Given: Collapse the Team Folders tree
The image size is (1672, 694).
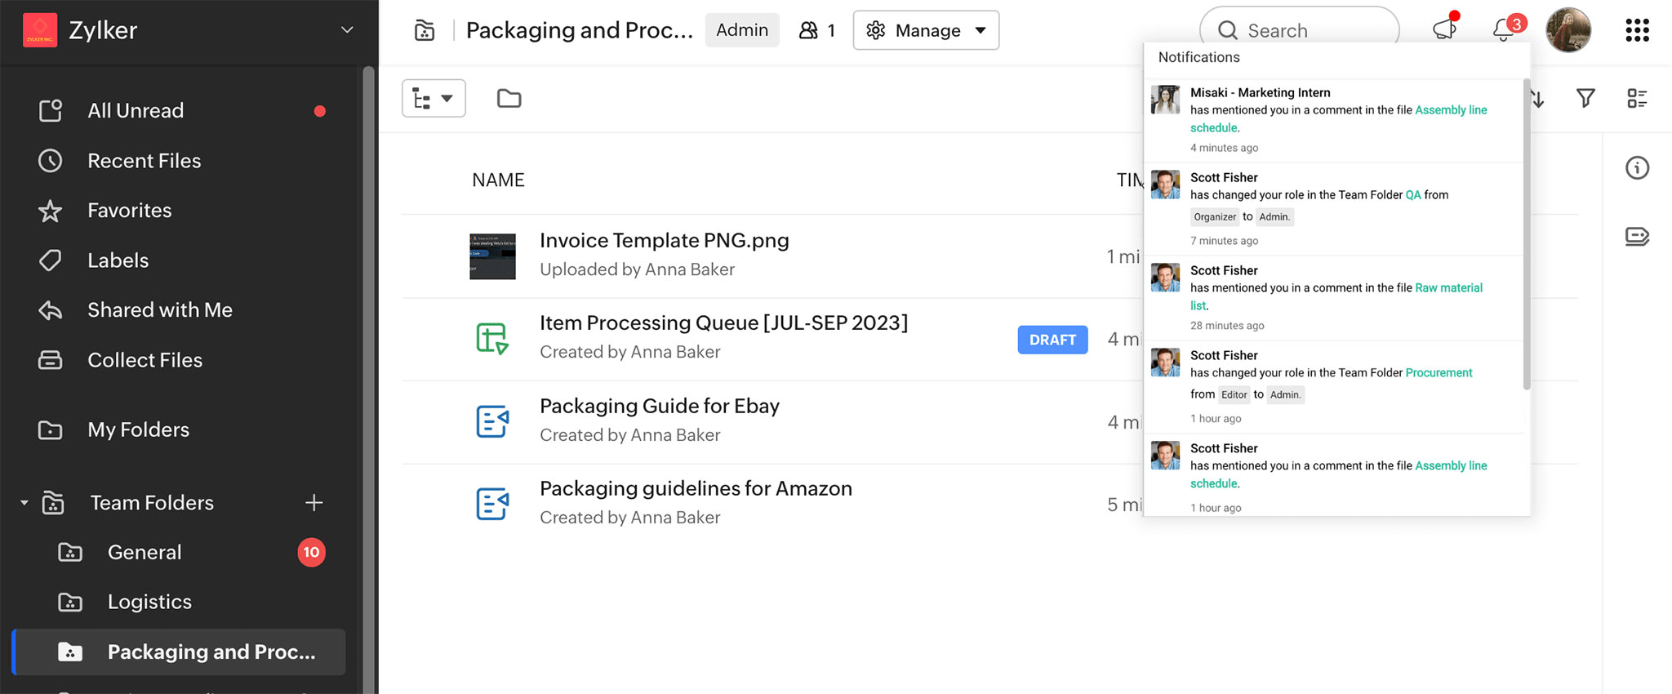Looking at the screenshot, I should click(x=24, y=503).
